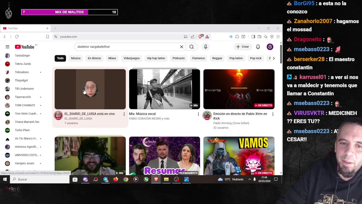362x204 pixels.
Task: Open Universo AgeofE... subscription channel
Action: click(x=26, y=147)
